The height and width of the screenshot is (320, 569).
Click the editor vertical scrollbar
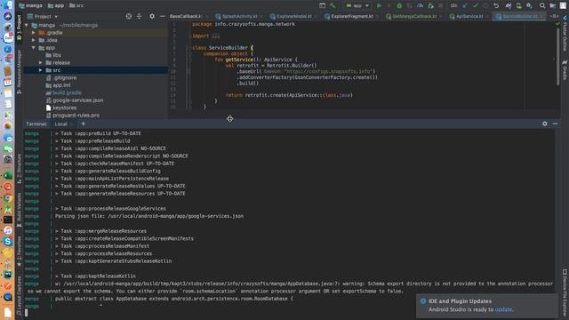tap(558, 56)
